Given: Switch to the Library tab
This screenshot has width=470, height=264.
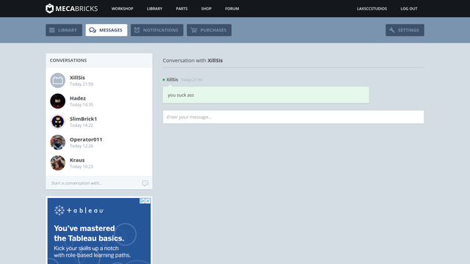Looking at the screenshot, I should point(64,30).
